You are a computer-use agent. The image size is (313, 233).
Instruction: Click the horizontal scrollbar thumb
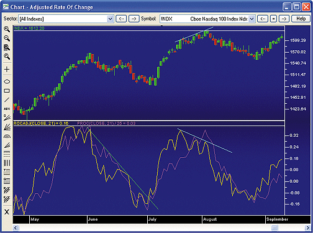274,228
